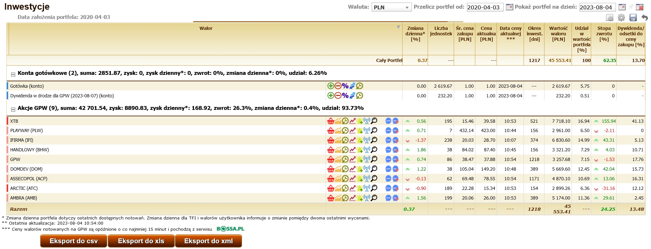
Task: Click the ARCTIC (ATC) stock name
Action: 24,188
